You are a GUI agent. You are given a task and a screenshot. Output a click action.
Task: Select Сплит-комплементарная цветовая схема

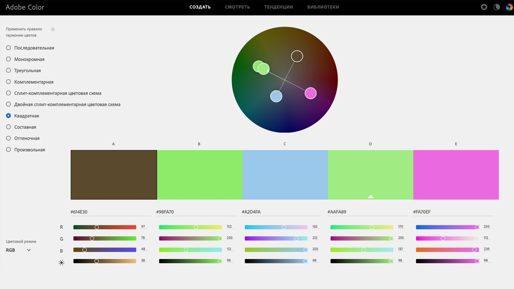click(x=54, y=93)
